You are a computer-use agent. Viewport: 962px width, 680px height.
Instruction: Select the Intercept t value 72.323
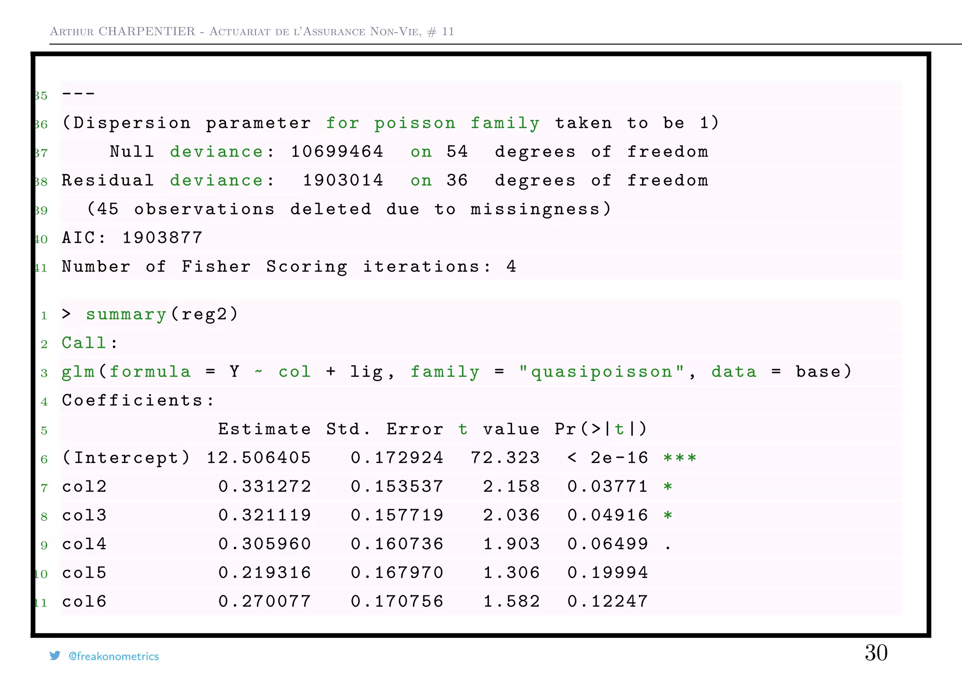coord(505,458)
